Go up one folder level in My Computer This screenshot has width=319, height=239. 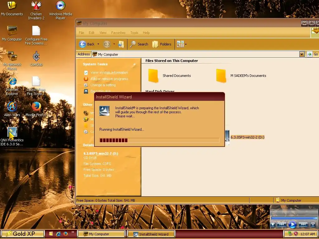pyautogui.click(x=121, y=44)
